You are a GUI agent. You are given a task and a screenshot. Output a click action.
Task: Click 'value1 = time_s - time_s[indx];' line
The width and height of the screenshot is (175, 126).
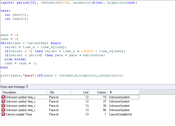pyautogui.click(x=36, y=47)
